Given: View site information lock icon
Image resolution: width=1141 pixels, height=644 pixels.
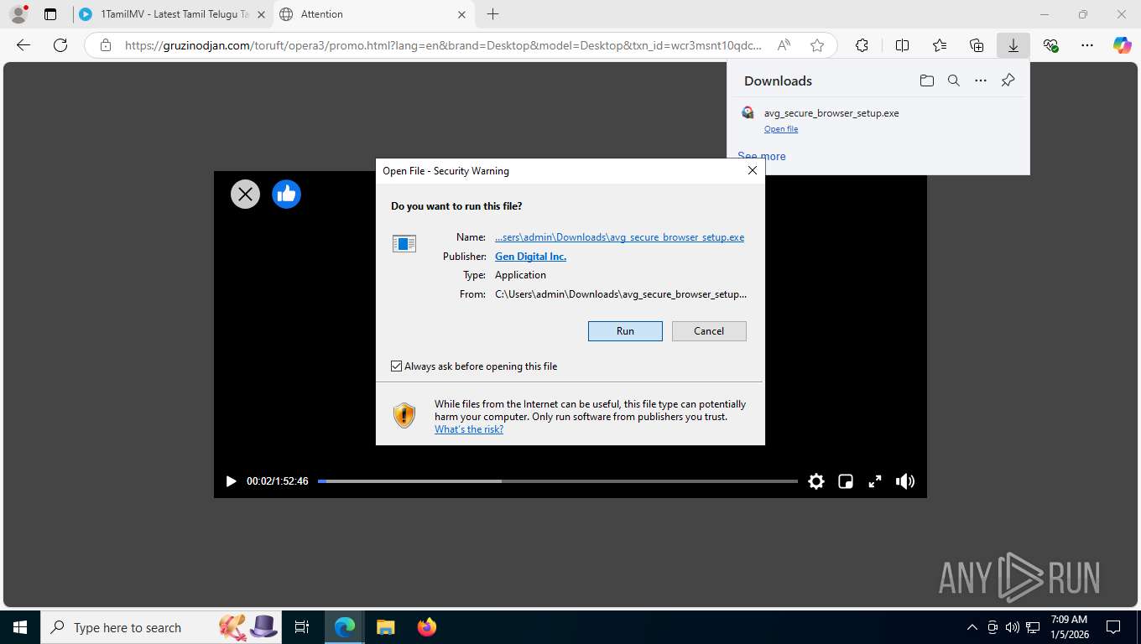Looking at the screenshot, I should [106, 45].
